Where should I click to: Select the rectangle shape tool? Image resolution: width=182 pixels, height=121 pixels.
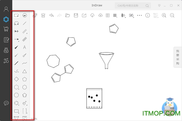point(16,111)
